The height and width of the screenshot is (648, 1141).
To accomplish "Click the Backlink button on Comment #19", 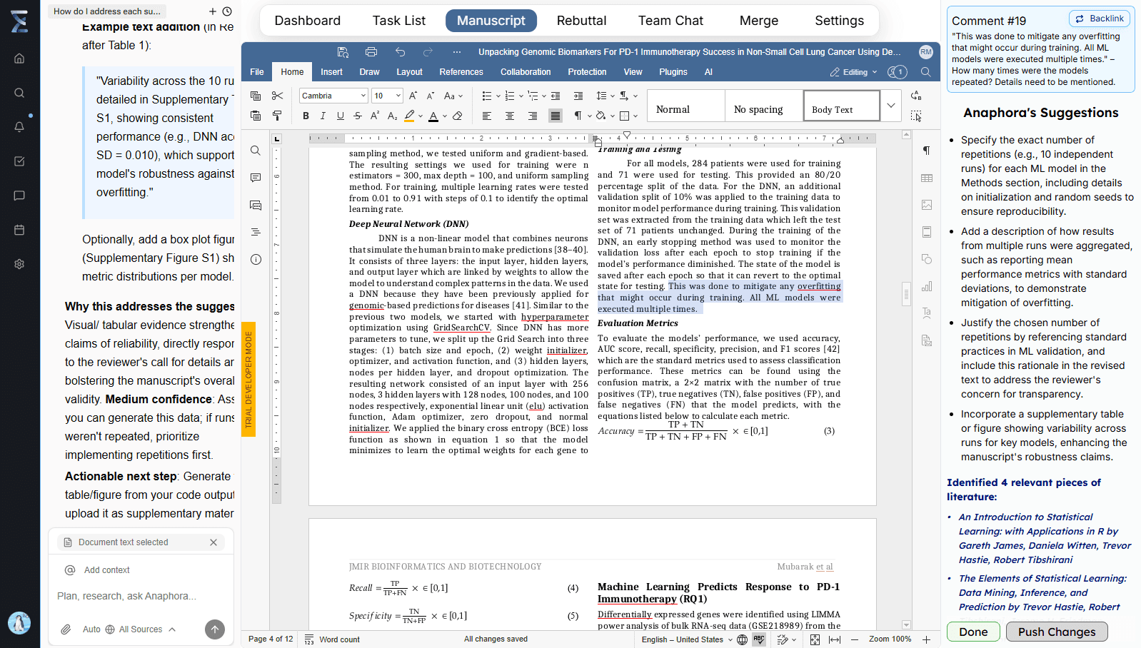I will (1100, 19).
